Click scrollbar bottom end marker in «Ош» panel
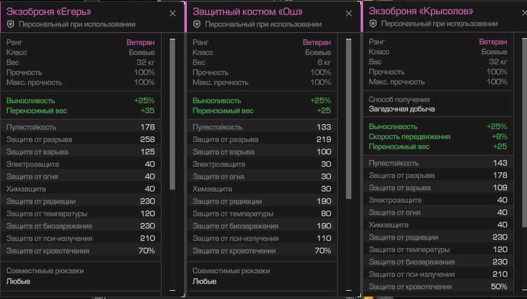The image size is (527, 299). [x=348, y=290]
